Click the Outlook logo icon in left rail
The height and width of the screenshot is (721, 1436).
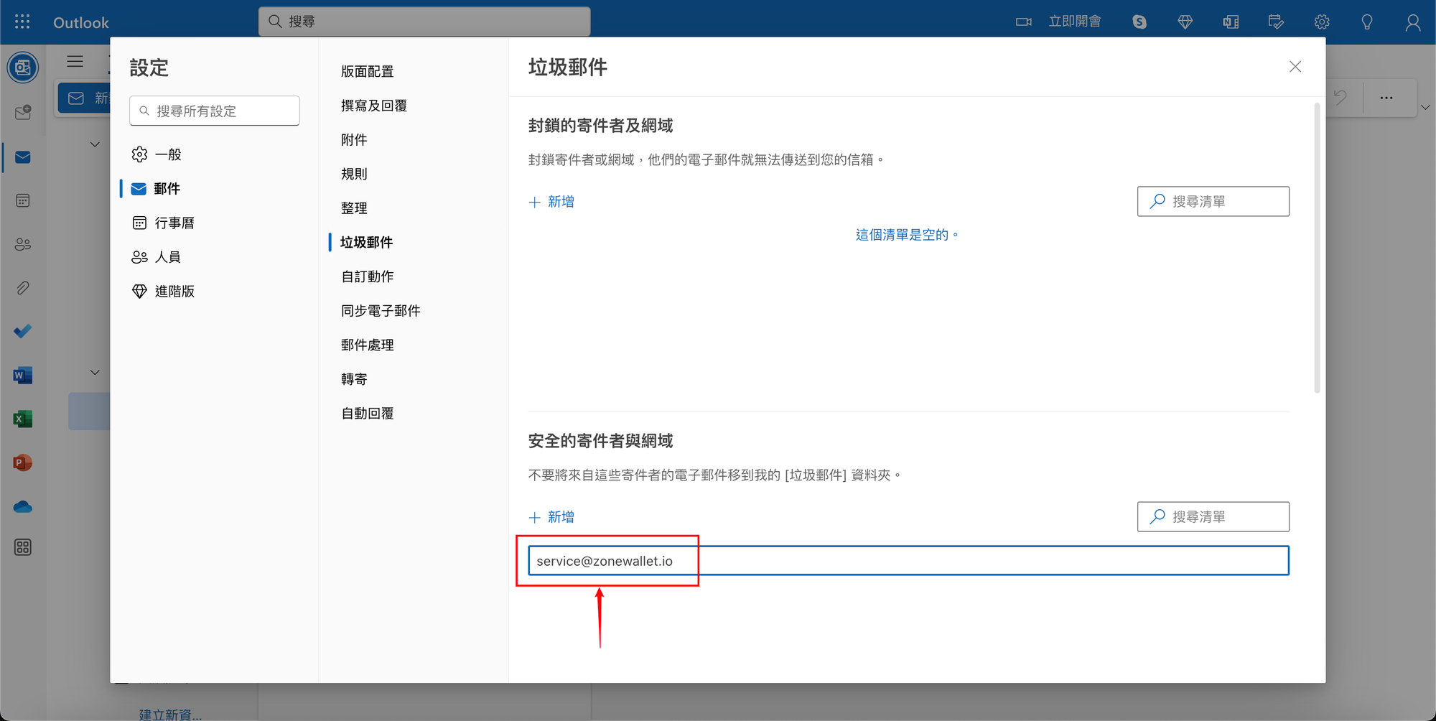click(x=23, y=68)
